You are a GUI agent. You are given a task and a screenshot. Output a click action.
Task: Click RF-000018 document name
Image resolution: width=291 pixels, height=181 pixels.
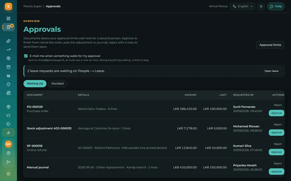click(35, 146)
